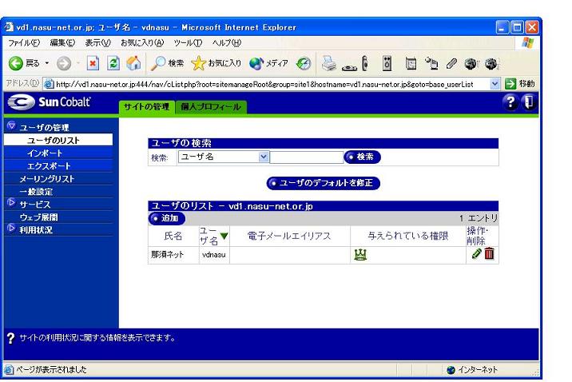Open the Back button history dropdown arrow
Viewport: 572px width, 382px height.
point(47,63)
